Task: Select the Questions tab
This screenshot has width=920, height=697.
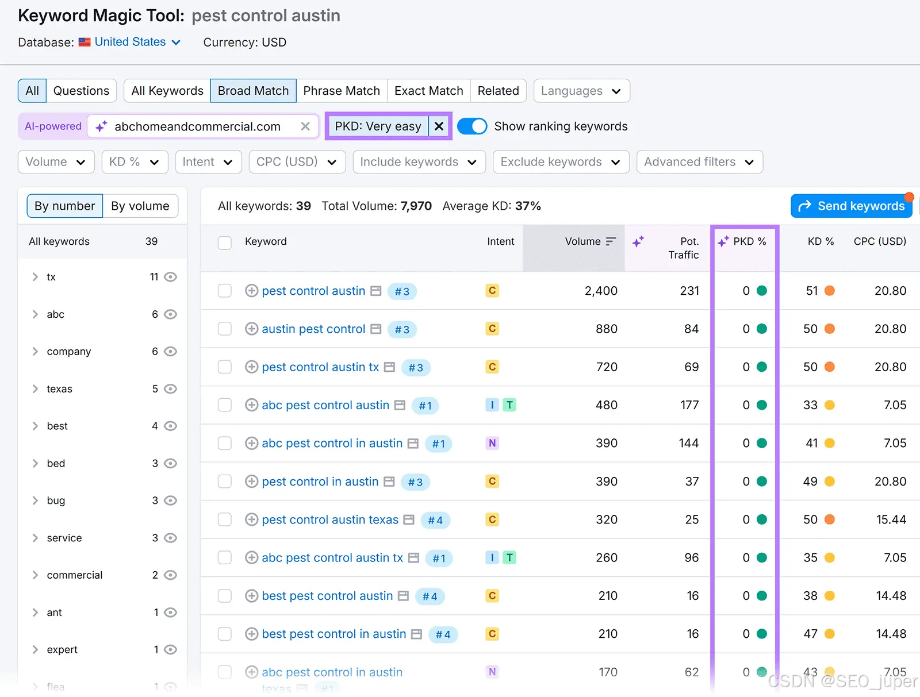Action: [x=81, y=91]
